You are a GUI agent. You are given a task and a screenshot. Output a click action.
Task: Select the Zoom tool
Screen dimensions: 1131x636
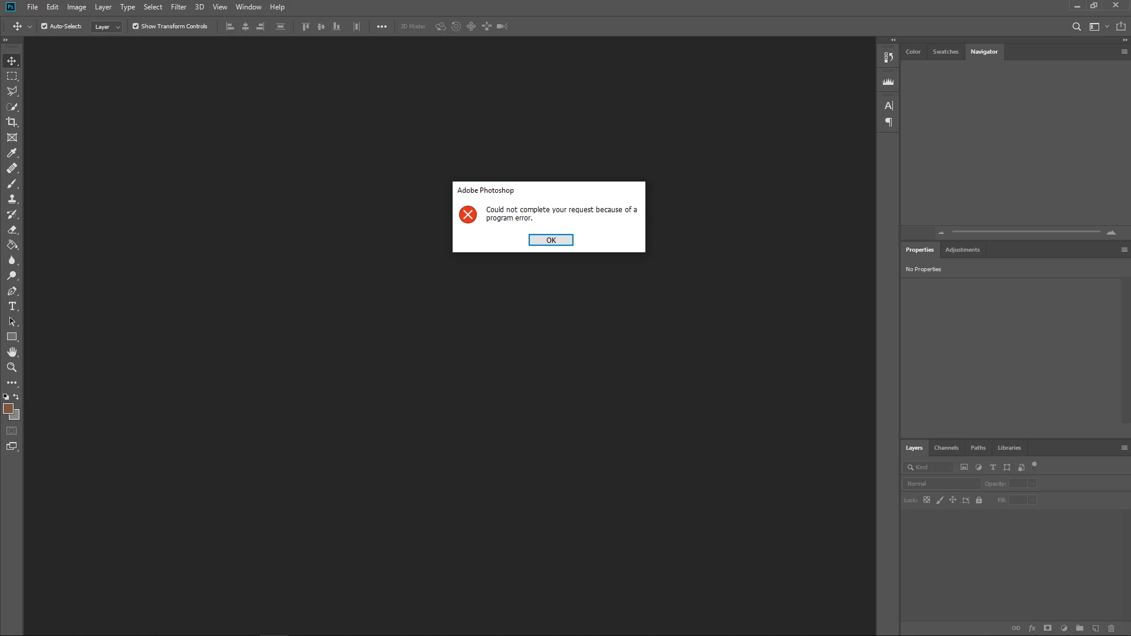(12, 367)
